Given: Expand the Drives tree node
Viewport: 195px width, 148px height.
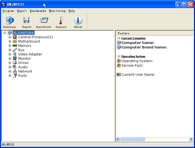Looking at the screenshot, I should 10,63.
